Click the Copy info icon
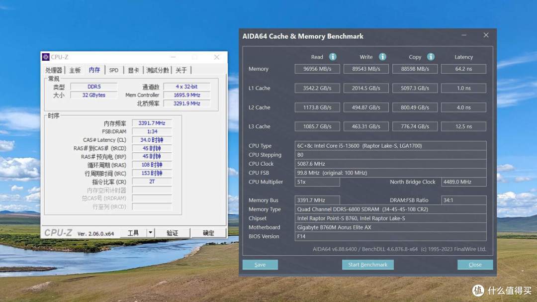 [x=431, y=57]
